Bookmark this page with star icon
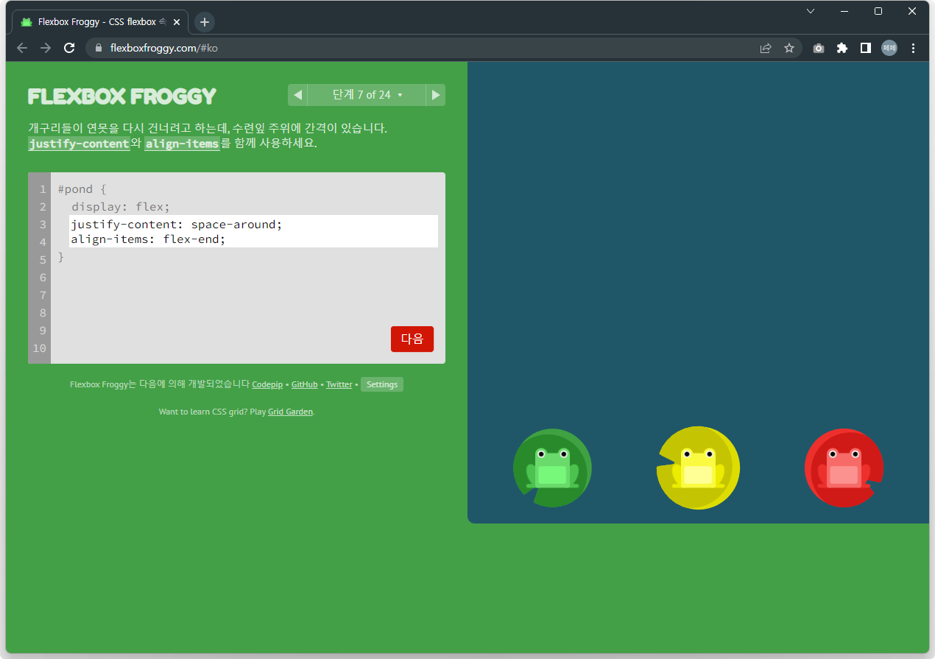This screenshot has width=935, height=659. [789, 48]
